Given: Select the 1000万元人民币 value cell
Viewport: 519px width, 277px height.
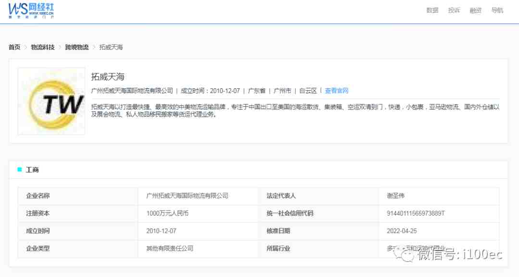Looking at the screenshot, I should (198, 213).
